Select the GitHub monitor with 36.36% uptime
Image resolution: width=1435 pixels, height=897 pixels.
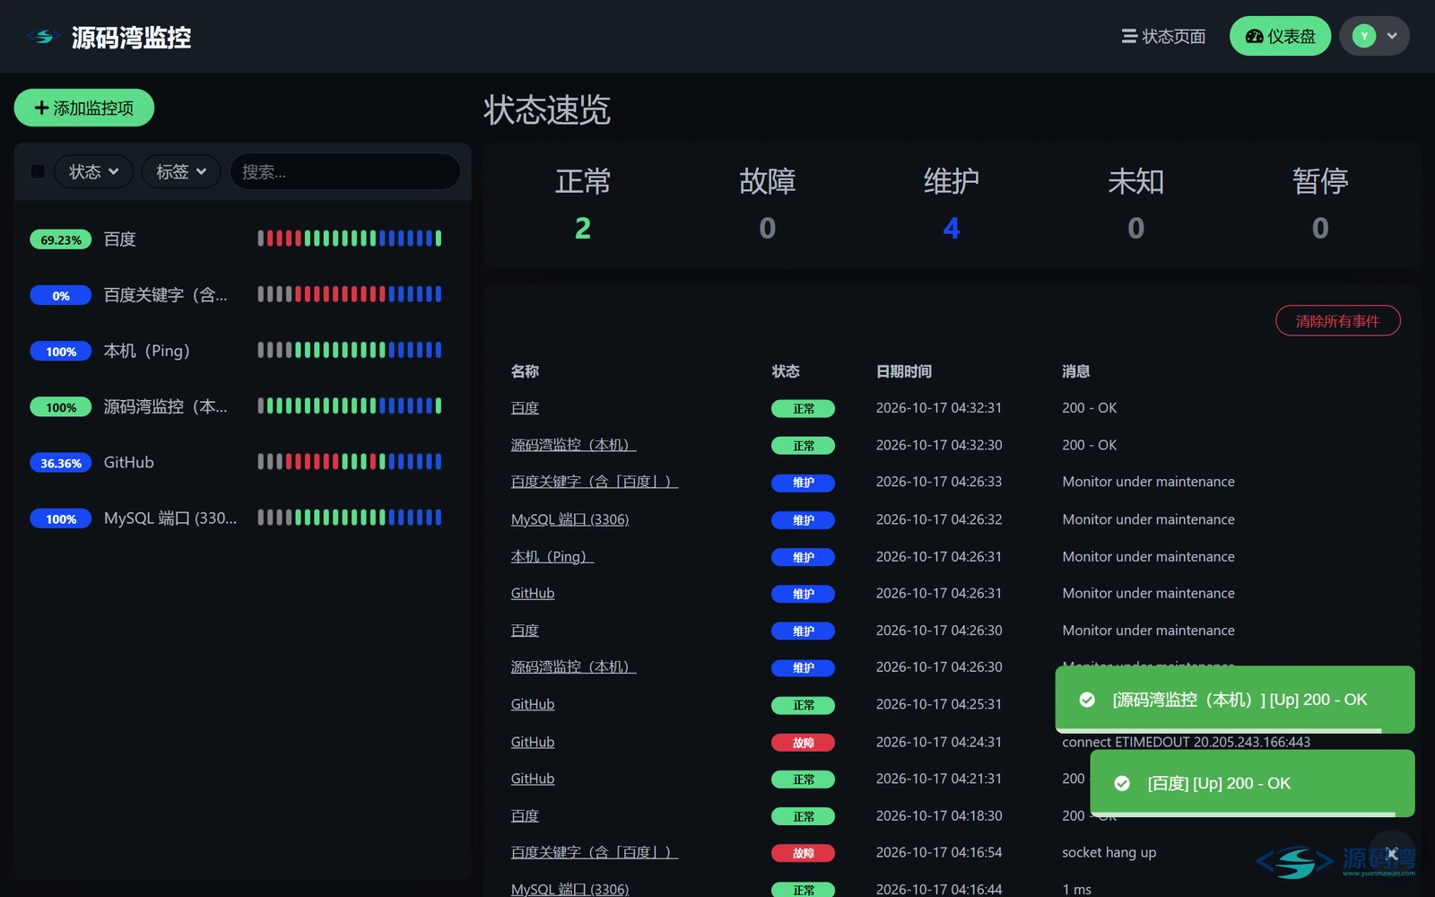242,462
